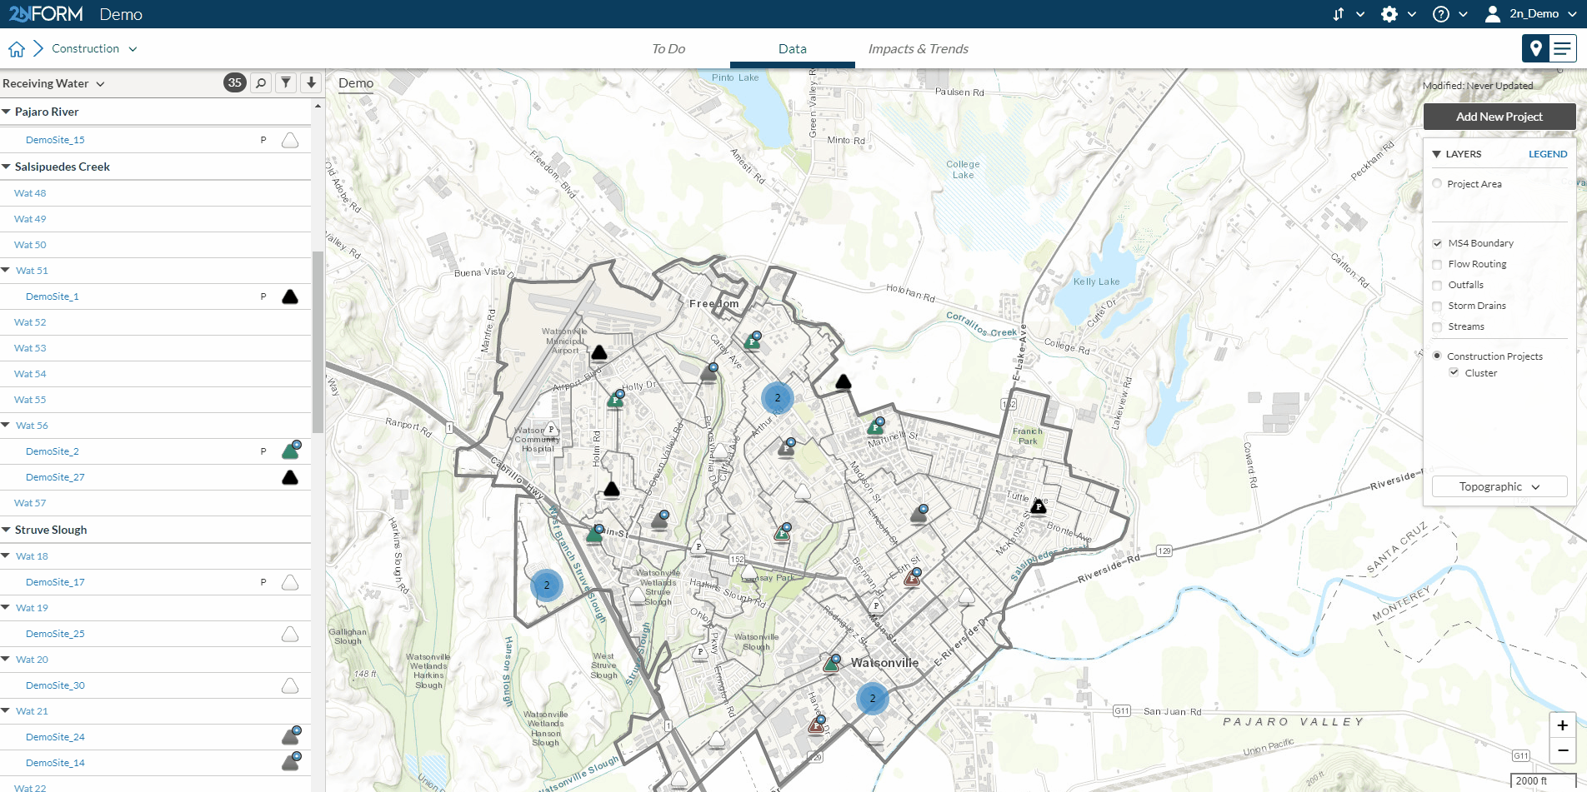The image size is (1587, 792).
Task: Click DemoSite_27 black status icon
Action: coord(290,477)
